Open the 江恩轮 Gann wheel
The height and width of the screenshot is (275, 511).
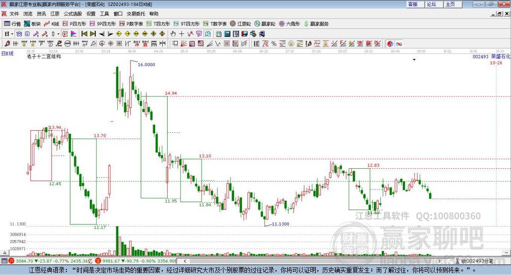[x=241, y=24]
